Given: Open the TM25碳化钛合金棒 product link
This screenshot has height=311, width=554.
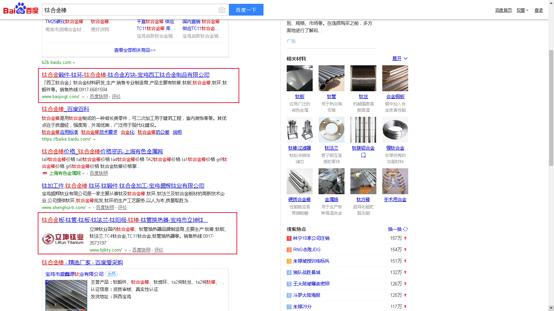Looking at the screenshot, I should [64, 21].
